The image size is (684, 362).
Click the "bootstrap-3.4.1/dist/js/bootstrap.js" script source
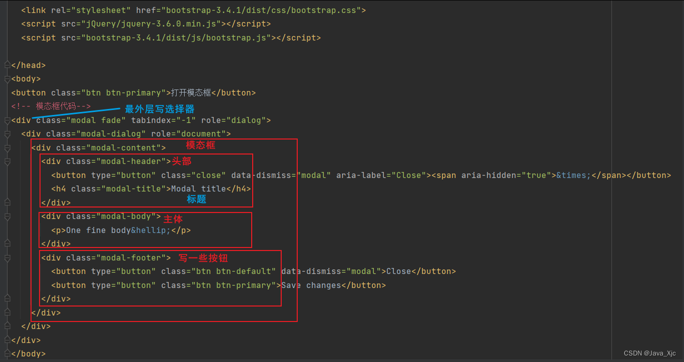tap(178, 37)
